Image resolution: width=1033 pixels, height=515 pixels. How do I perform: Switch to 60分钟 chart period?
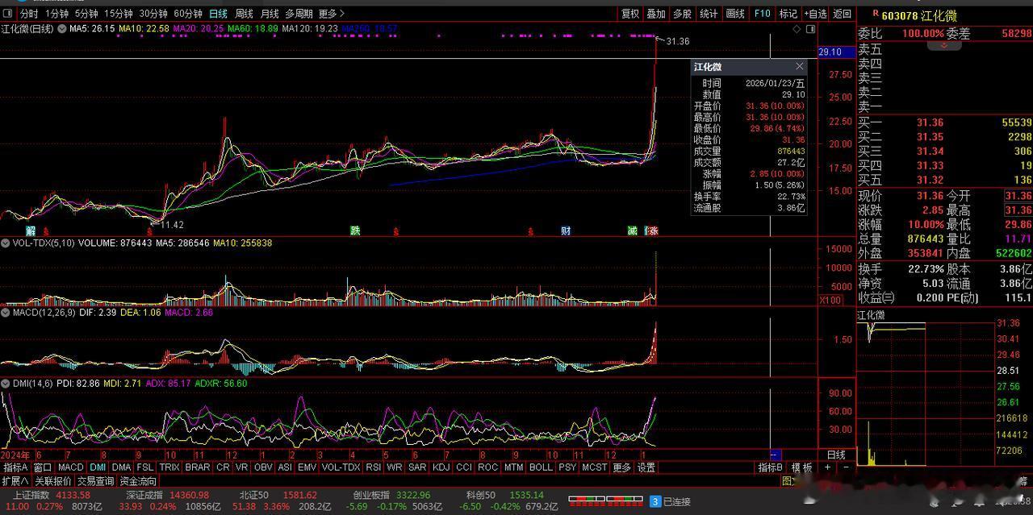tap(188, 14)
